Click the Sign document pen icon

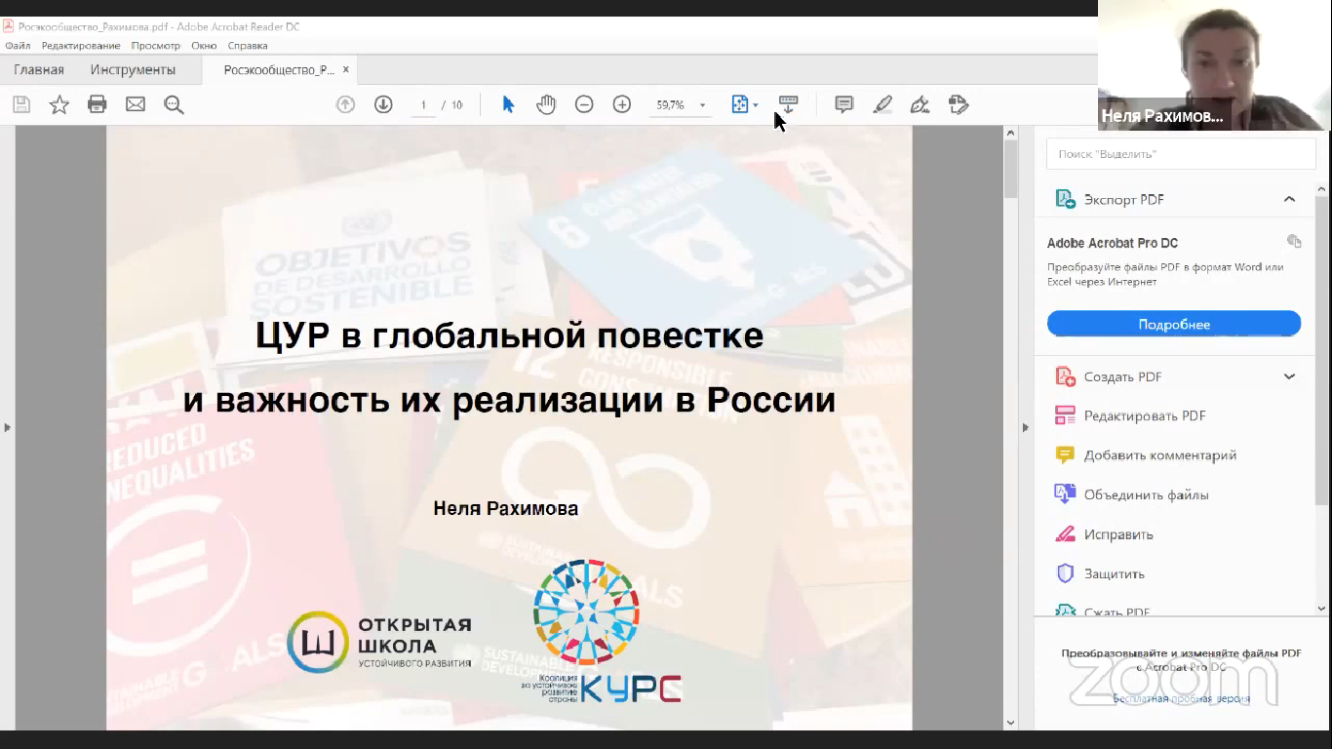pyautogui.click(x=920, y=104)
